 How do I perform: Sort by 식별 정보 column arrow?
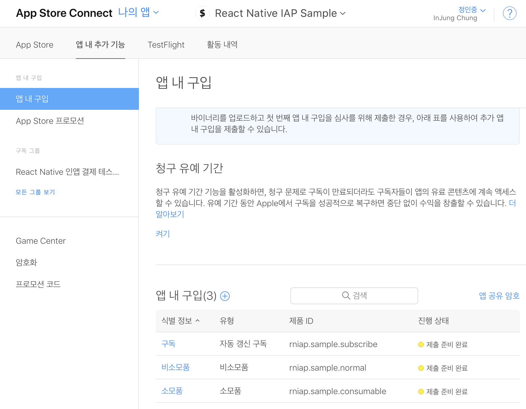point(197,320)
